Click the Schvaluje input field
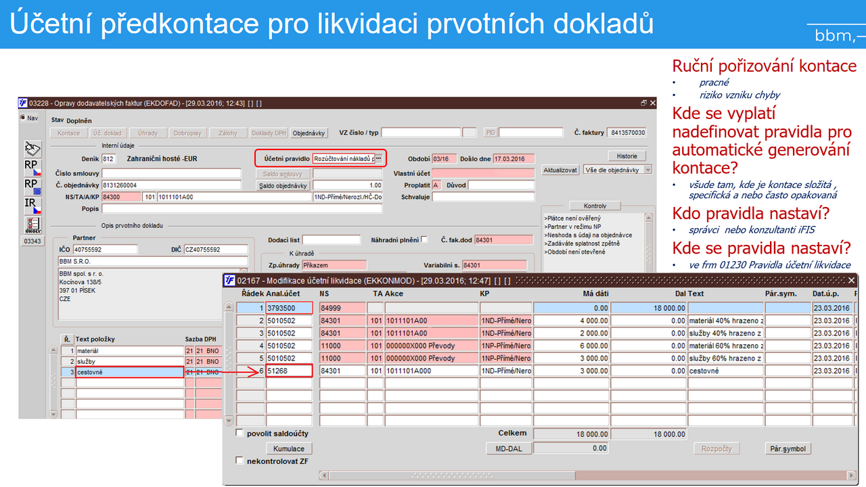The width and height of the screenshot is (866, 487). coord(483,197)
